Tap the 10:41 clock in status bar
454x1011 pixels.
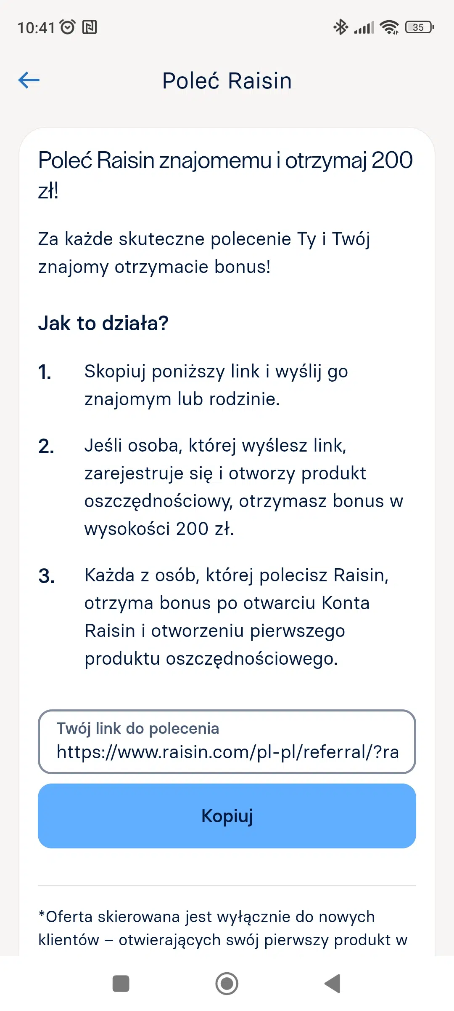[36, 28]
